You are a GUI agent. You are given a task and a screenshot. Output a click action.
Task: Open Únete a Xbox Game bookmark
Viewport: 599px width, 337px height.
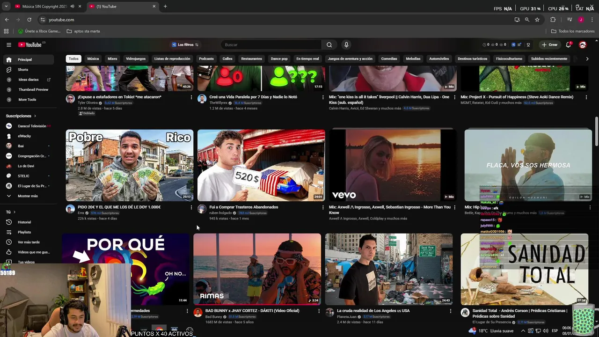click(x=39, y=31)
